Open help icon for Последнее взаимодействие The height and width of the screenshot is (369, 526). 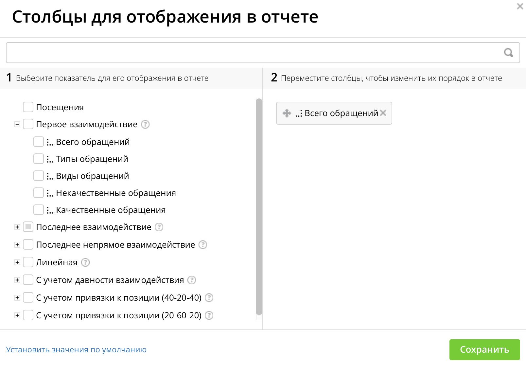pyautogui.click(x=159, y=227)
